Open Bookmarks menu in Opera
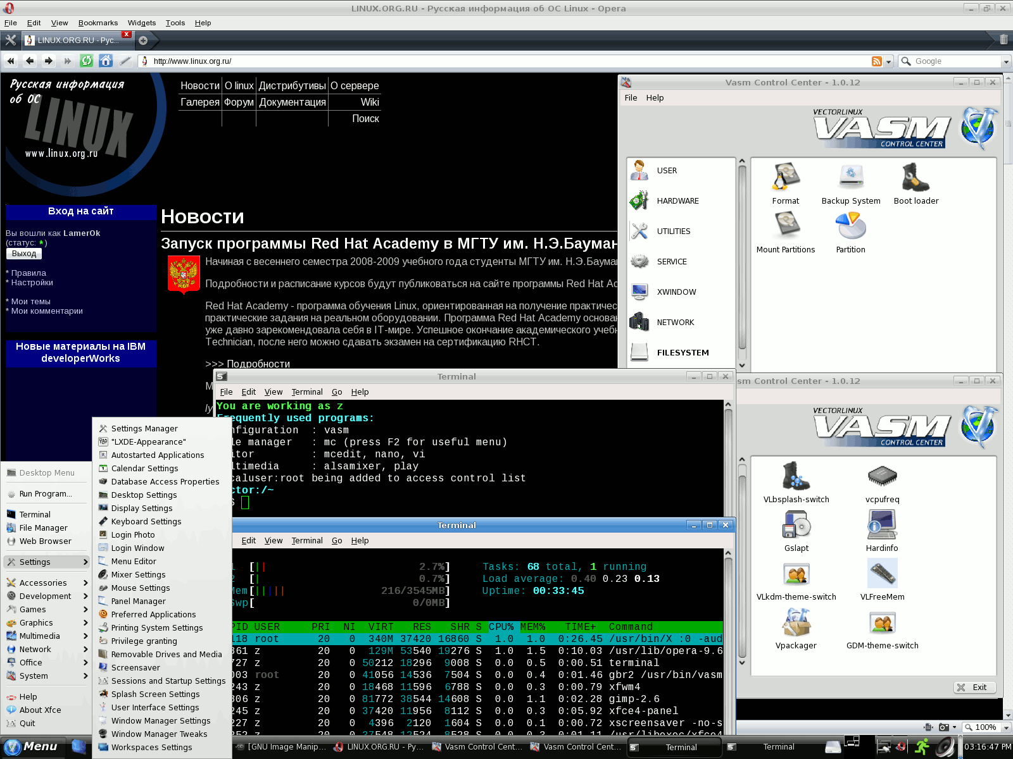Screen dimensions: 1013x759 pyautogui.click(x=98, y=23)
